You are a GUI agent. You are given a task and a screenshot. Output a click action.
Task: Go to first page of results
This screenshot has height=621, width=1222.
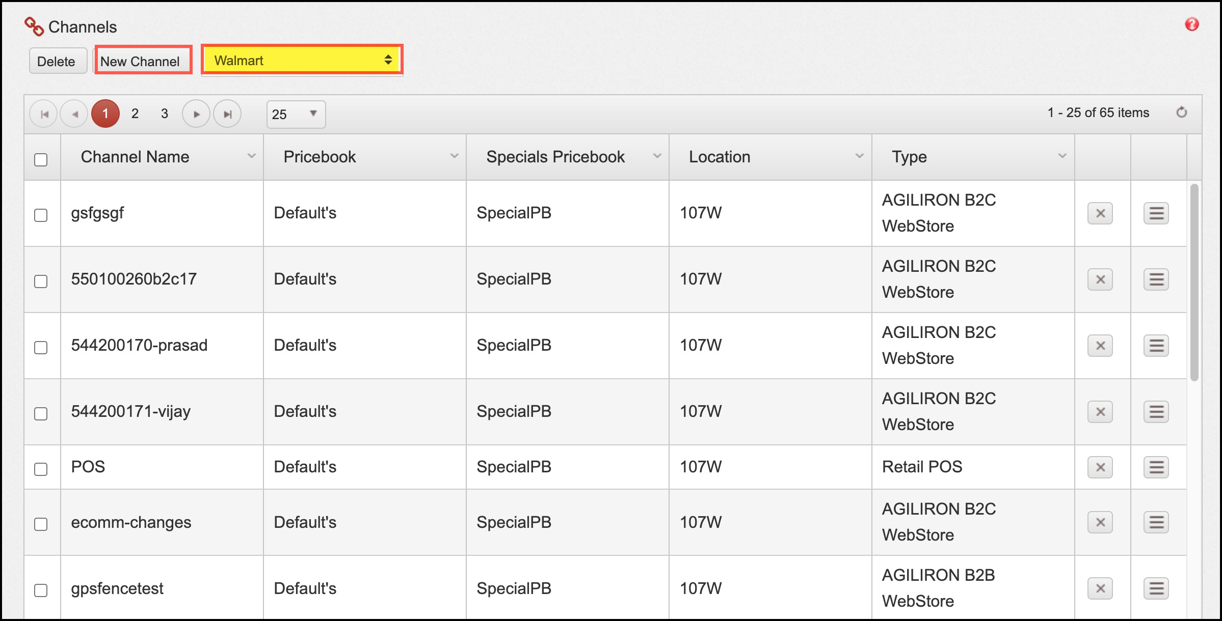44,114
